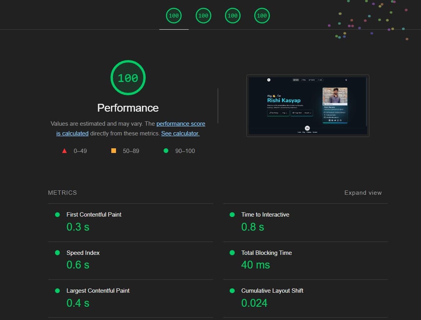Screen dimensions: 421x320
Task: Click the 40 ms blocking time value
Action: point(255,265)
